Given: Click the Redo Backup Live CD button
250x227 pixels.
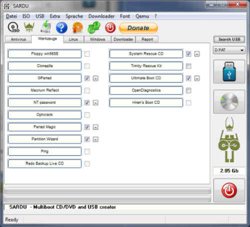Looking at the screenshot, I should coord(44,163).
